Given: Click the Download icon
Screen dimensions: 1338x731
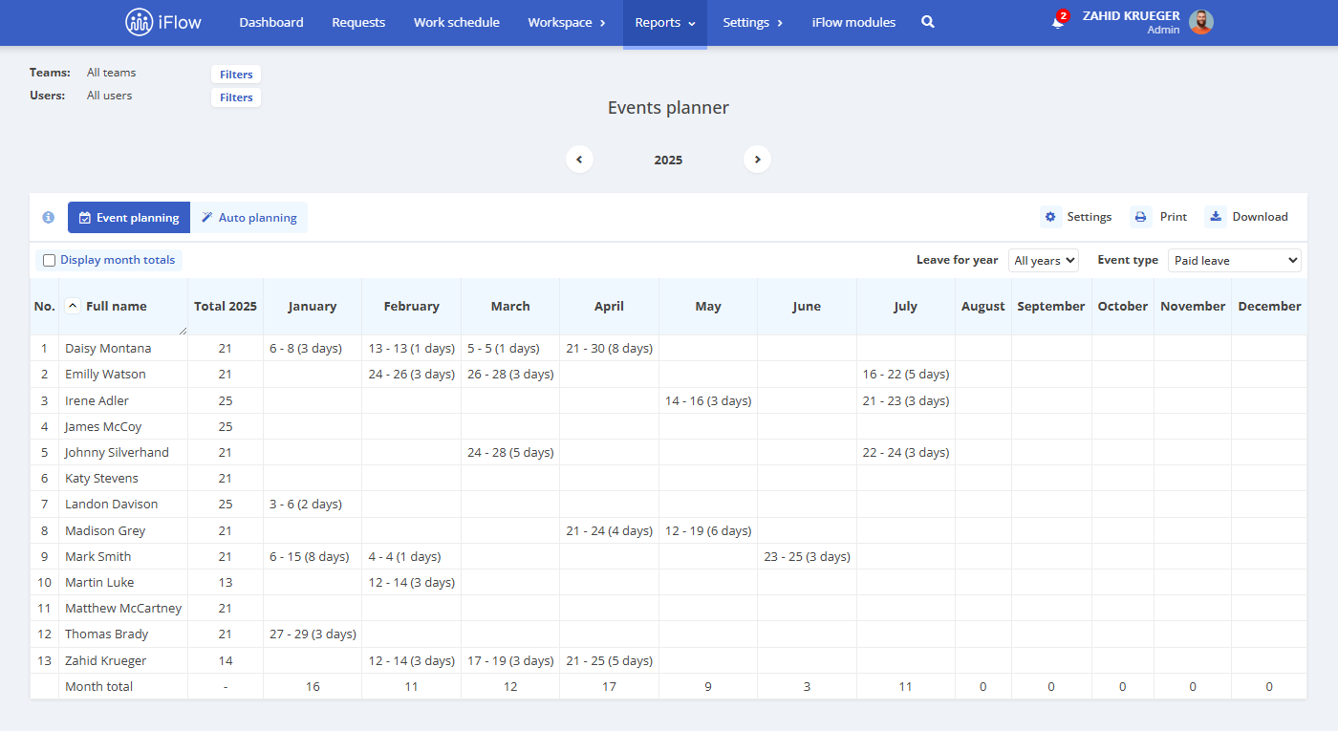Looking at the screenshot, I should 1215,217.
